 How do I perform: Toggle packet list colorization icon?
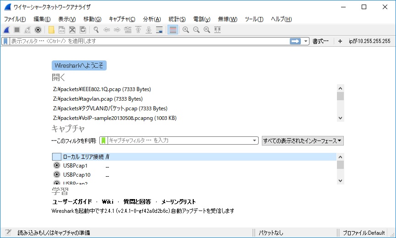173,30
